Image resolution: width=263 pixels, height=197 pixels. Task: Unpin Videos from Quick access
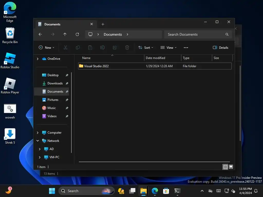pyautogui.click(x=67, y=116)
